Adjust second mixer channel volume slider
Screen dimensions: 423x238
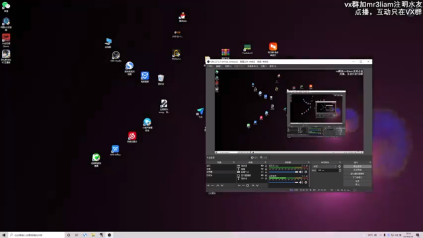(284, 182)
